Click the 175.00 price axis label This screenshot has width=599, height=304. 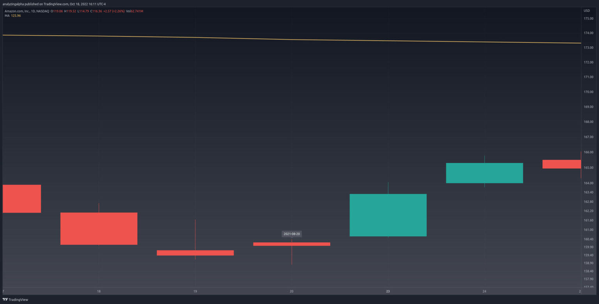point(588,18)
